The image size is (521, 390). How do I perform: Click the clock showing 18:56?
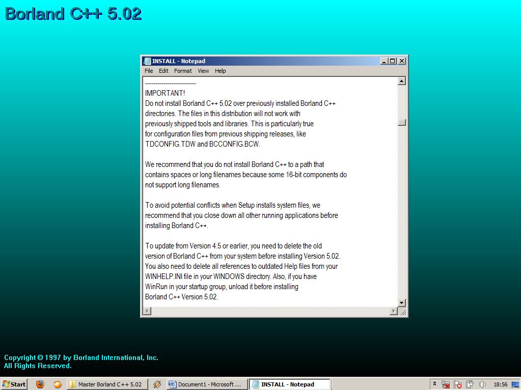[x=501, y=385]
